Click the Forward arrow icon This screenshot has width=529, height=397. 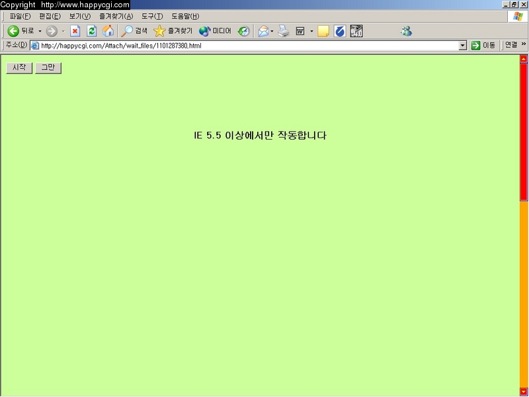pos(52,31)
